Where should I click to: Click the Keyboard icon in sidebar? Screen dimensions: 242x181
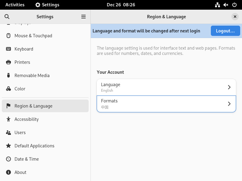tap(8, 49)
